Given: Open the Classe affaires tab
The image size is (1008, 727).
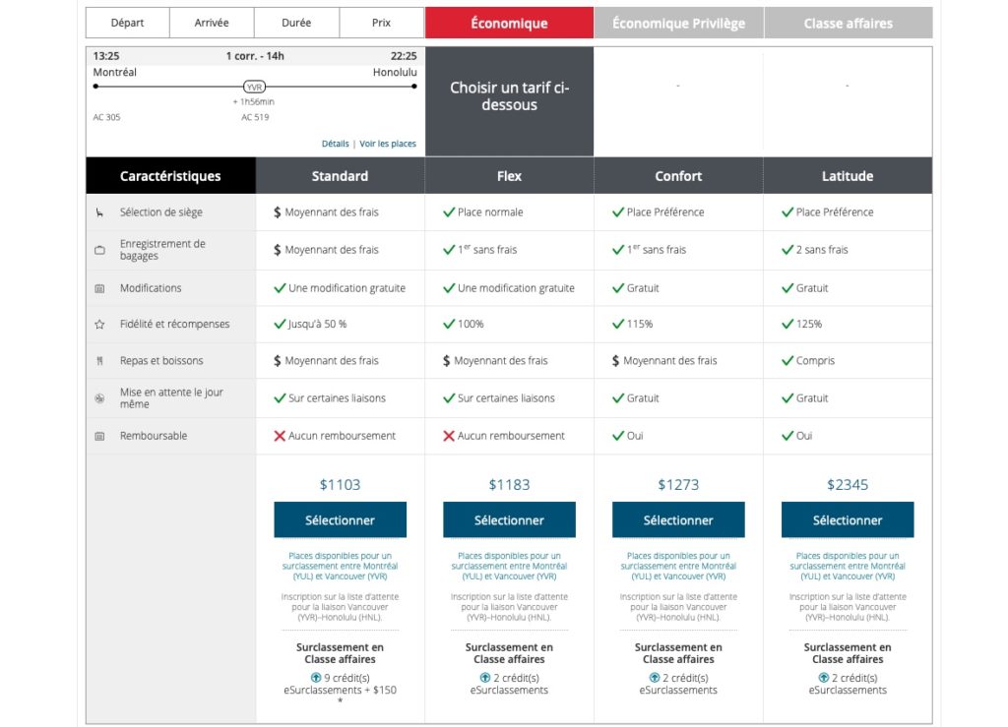Looking at the screenshot, I should point(848,23).
